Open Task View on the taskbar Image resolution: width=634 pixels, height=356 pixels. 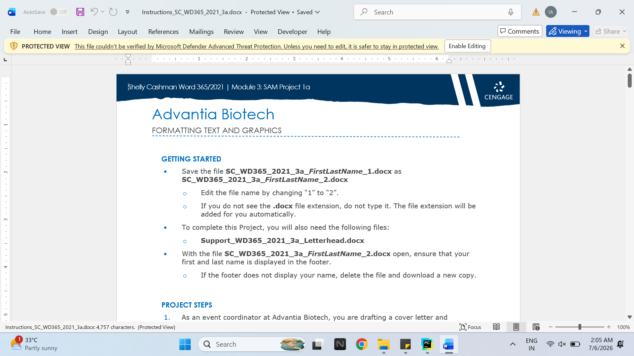point(318,344)
